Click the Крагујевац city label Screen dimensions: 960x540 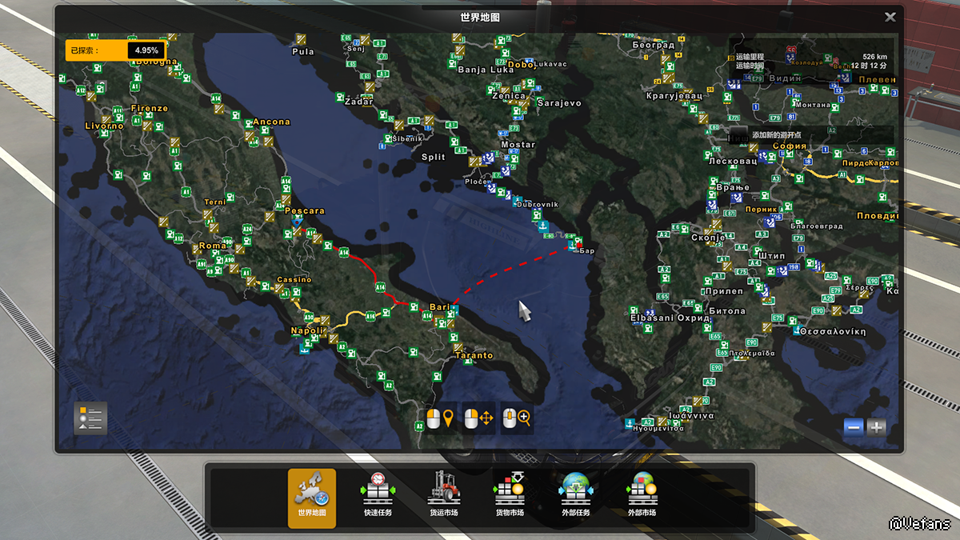click(674, 96)
